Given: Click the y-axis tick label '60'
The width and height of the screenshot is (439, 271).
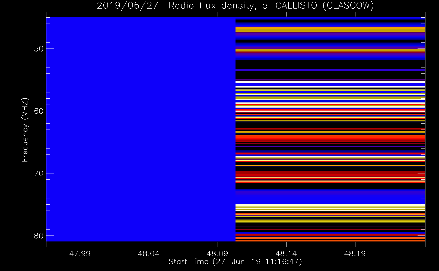Looking at the screenshot, I should [x=39, y=111].
